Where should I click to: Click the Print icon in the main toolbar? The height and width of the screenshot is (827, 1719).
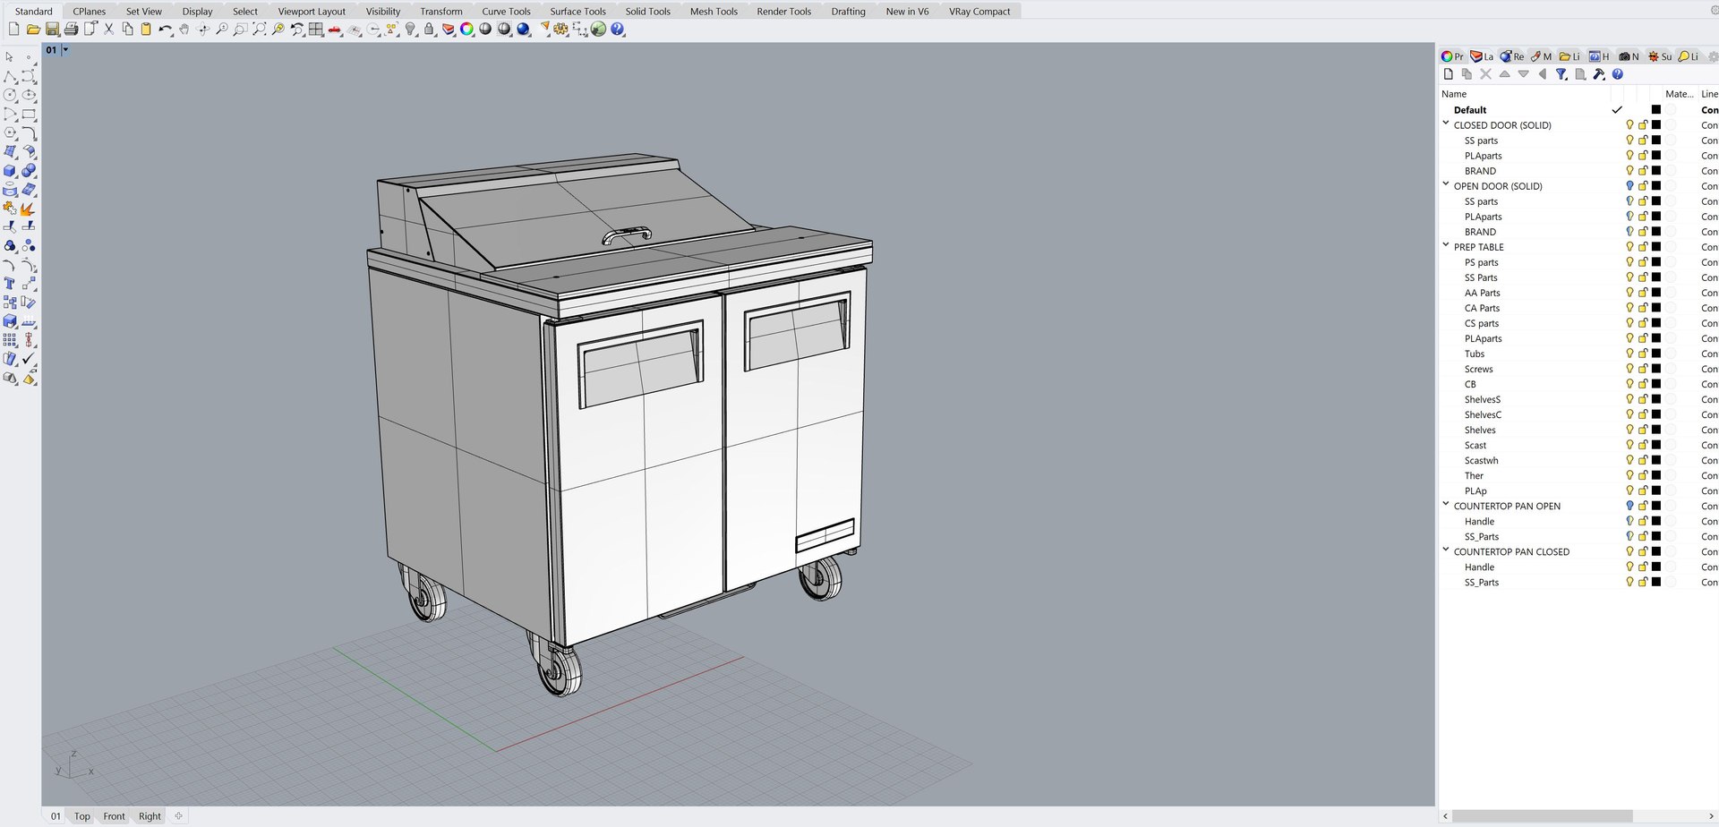(71, 29)
